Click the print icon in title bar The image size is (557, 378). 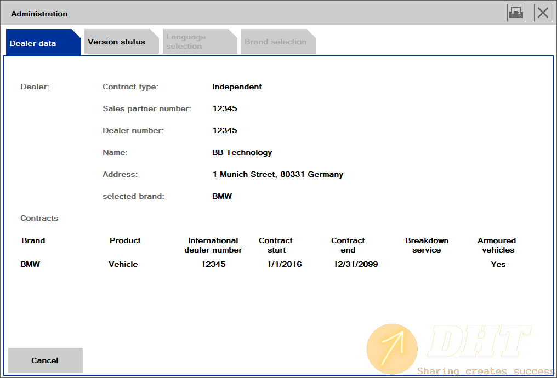tap(516, 13)
